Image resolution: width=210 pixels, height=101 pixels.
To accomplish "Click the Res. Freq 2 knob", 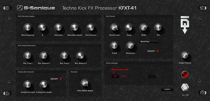I will 64,56.
